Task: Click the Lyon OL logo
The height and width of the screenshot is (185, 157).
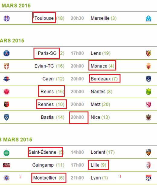Action: 149,178
